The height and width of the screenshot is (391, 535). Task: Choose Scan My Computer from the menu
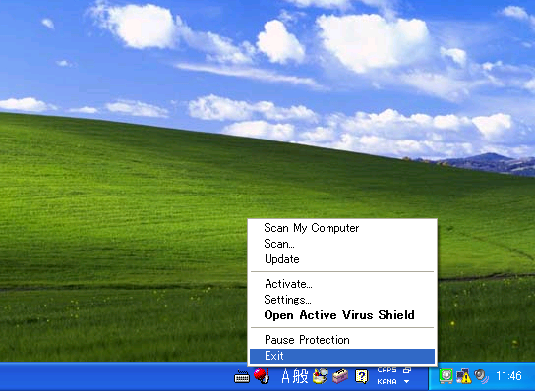pos(342,228)
